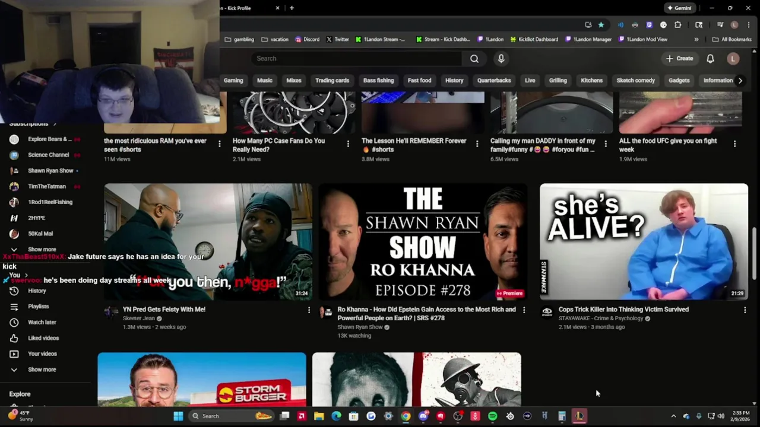Open the STAYAWAKE - Crime & Psychology channel
The image size is (760, 427).
(x=601, y=318)
